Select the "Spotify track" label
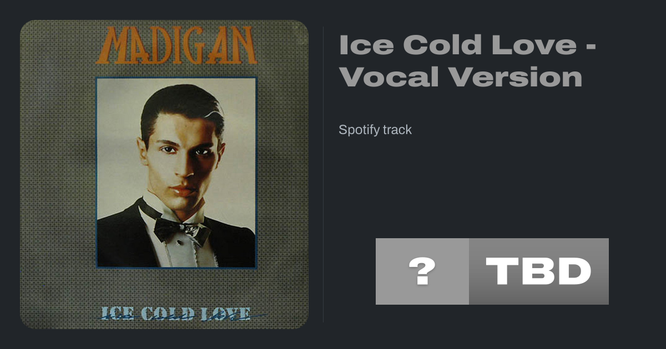 (x=375, y=130)
